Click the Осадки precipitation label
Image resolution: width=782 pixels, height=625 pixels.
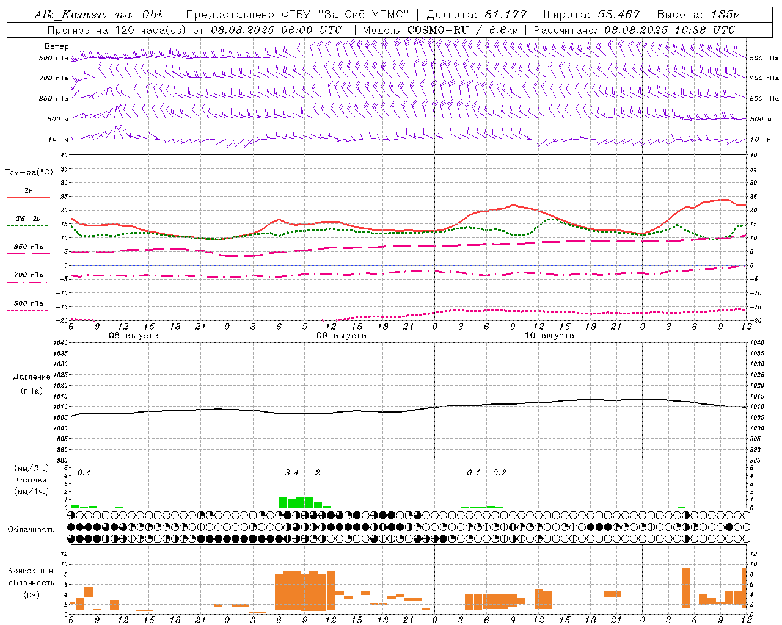[x=32, y=480]
